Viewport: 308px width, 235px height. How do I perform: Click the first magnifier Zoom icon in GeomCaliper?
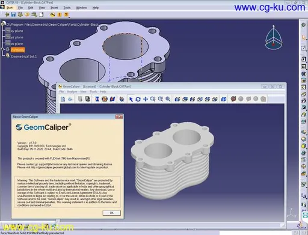153,99
